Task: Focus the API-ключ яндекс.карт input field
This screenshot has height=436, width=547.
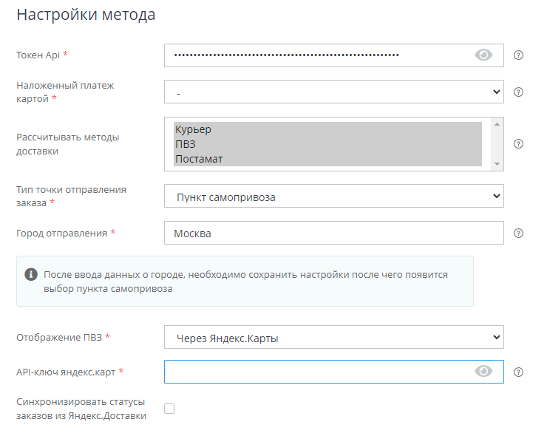Action: 318,372
